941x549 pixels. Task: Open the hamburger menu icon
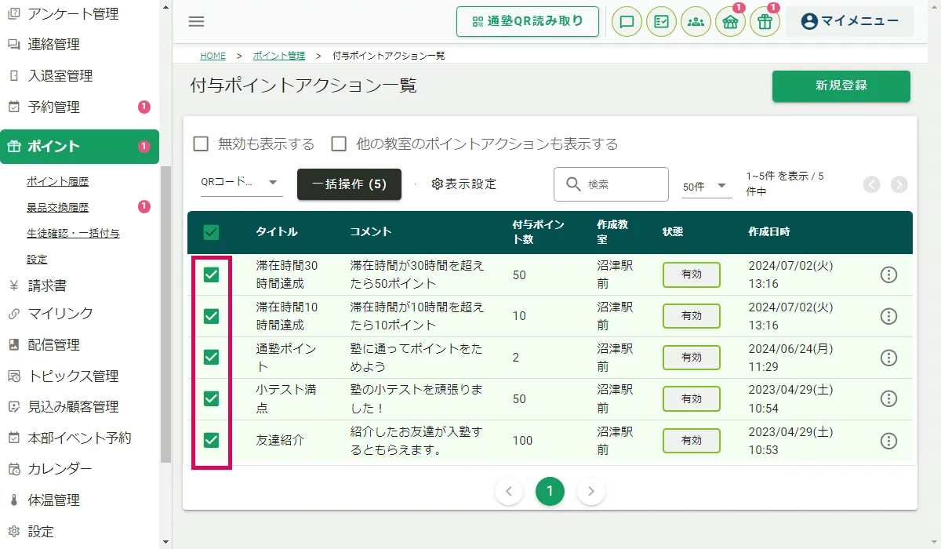point(197,21)
